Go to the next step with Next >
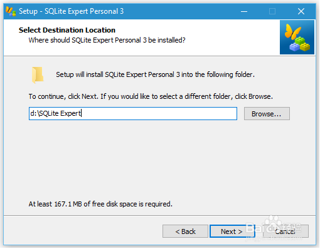 click(232, 231)
